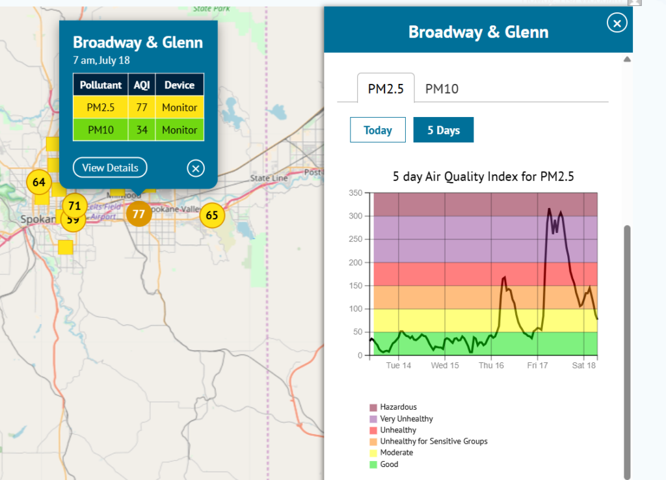Click the 'Wed 15' axis label
Viewport: 666px width, 480px height.
tap(445, 366)
